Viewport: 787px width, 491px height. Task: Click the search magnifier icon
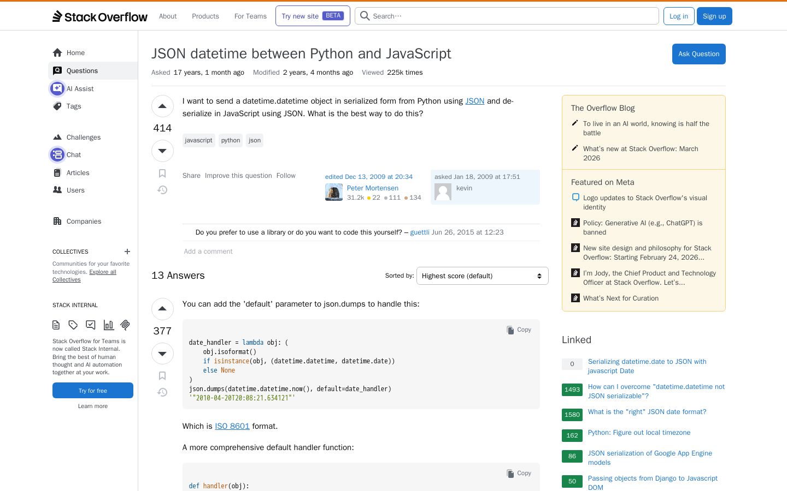[365, 16]
